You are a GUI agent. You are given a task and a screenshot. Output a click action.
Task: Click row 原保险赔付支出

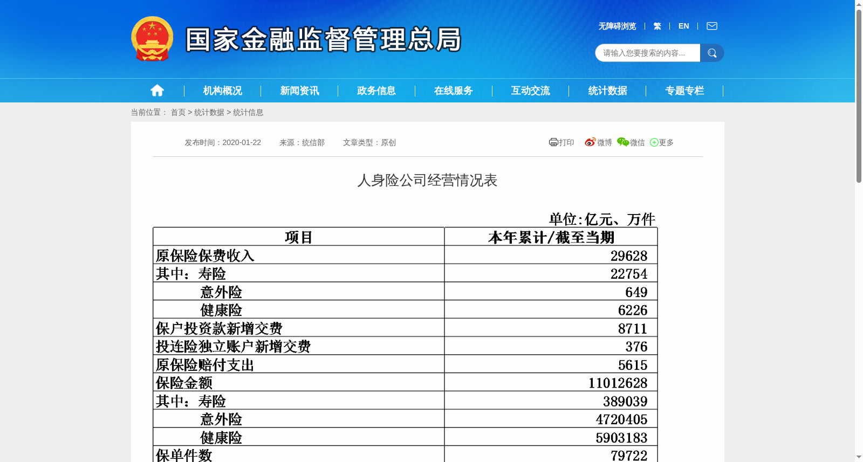pyautogui.click(x=205, y=365)
